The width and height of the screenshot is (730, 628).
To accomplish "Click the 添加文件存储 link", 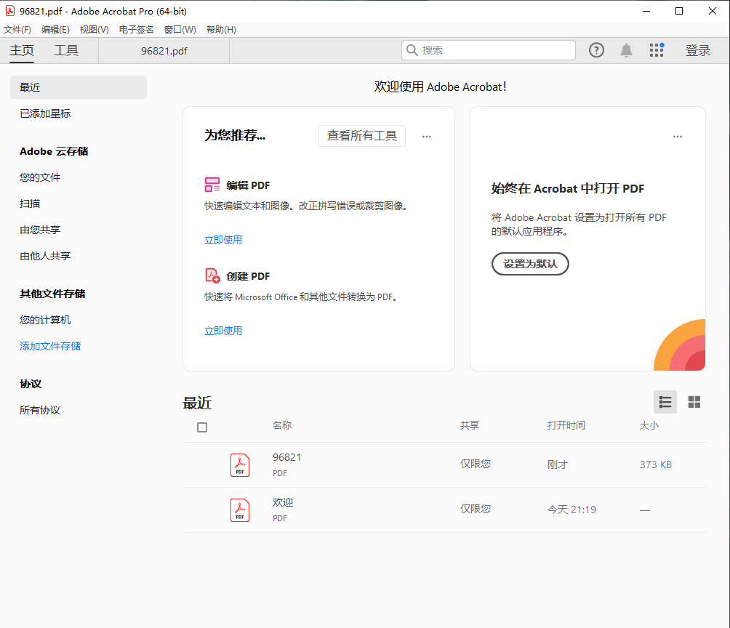I will tap(50, 346).
